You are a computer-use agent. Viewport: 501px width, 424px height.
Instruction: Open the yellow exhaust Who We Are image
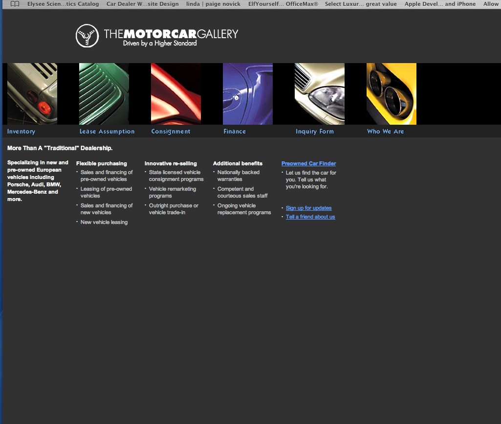point(392,94)
